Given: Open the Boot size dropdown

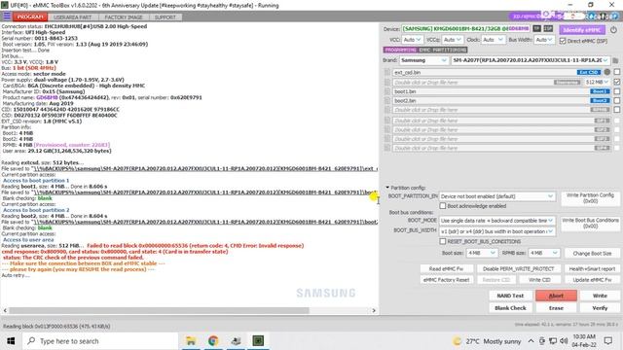Looking at the screenshot, I should pos(482,253).
